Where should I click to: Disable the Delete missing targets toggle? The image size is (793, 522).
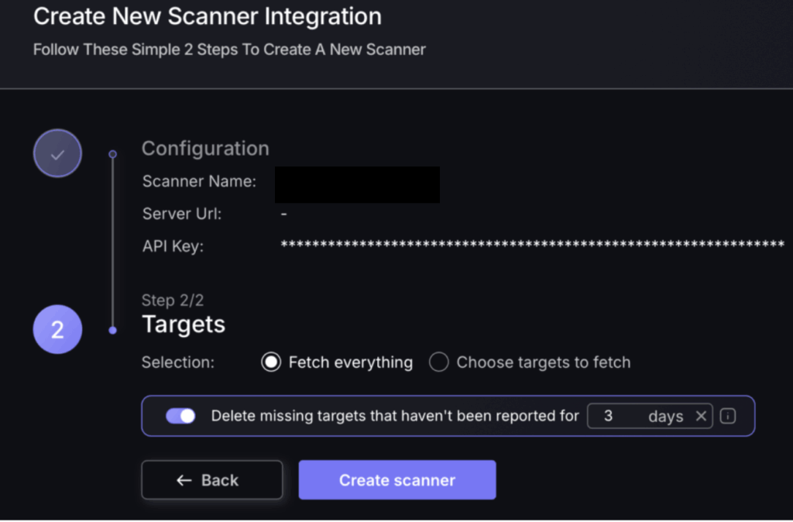(x=181, y=416)
